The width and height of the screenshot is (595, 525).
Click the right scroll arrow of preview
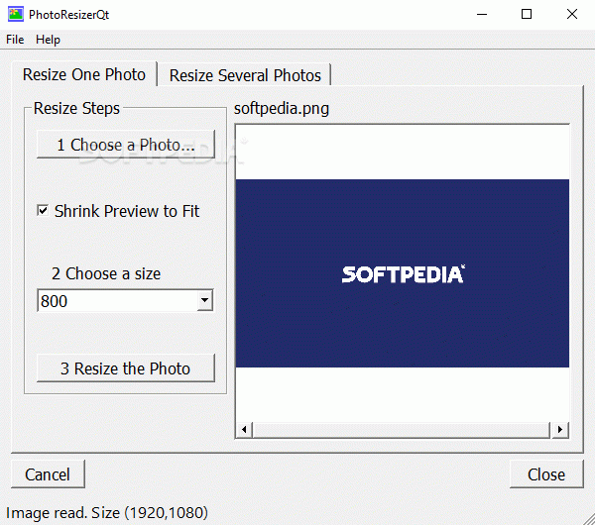coord(560,430)
